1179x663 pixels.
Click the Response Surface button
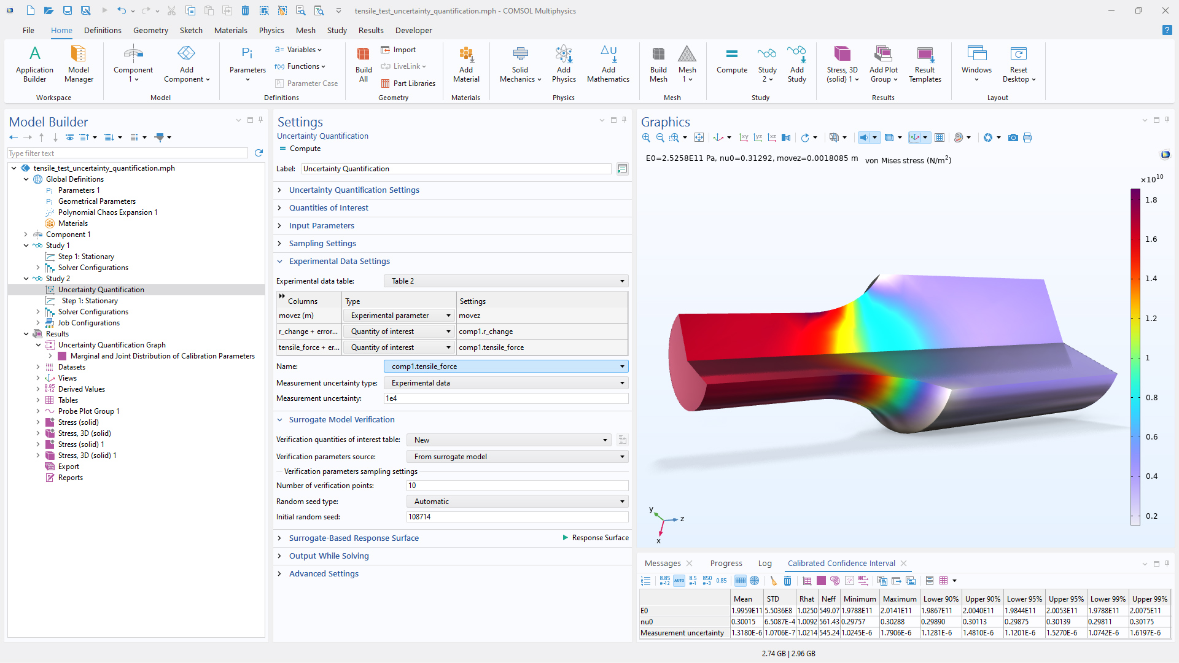click(x=595, y=538)
